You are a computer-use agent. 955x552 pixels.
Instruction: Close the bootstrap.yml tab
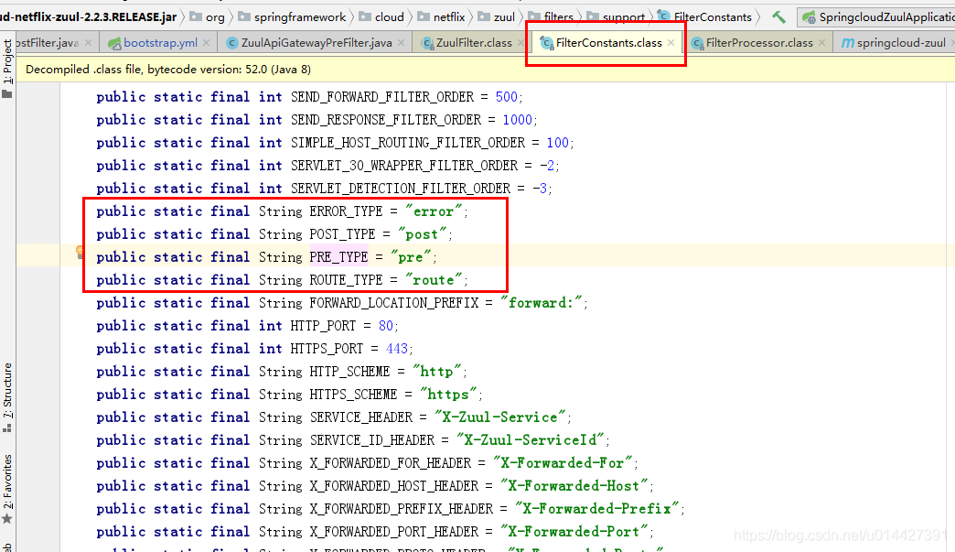207,43
